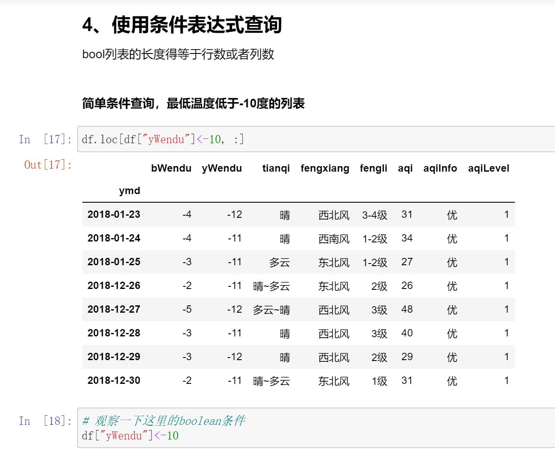
Task: Click the aqiInfo value 优 in 2018-12-30 row
Action: (x=452, y=381)
